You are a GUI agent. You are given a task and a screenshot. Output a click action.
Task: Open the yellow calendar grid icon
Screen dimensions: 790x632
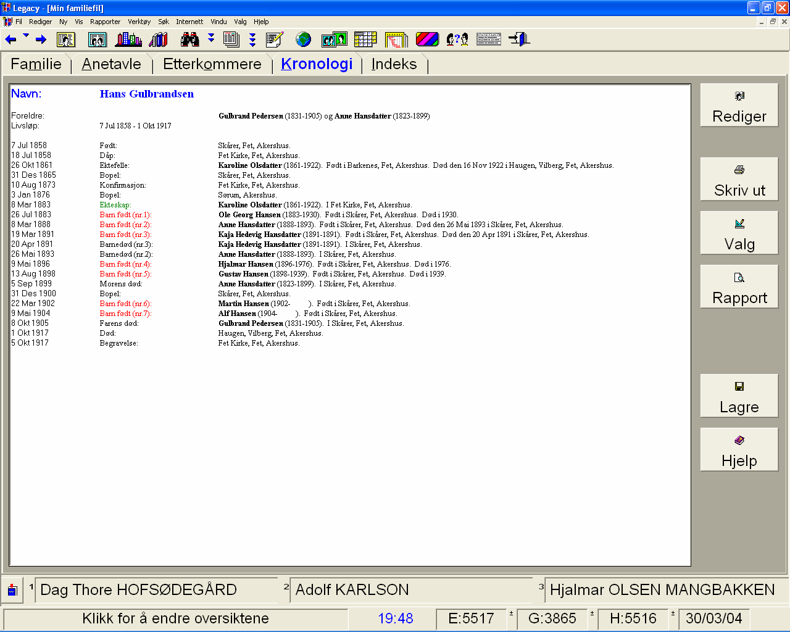click(x=365, y=40)
